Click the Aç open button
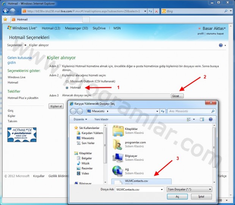Image resolution: width=235 pixels, height=205 pixels. point(177,196)
